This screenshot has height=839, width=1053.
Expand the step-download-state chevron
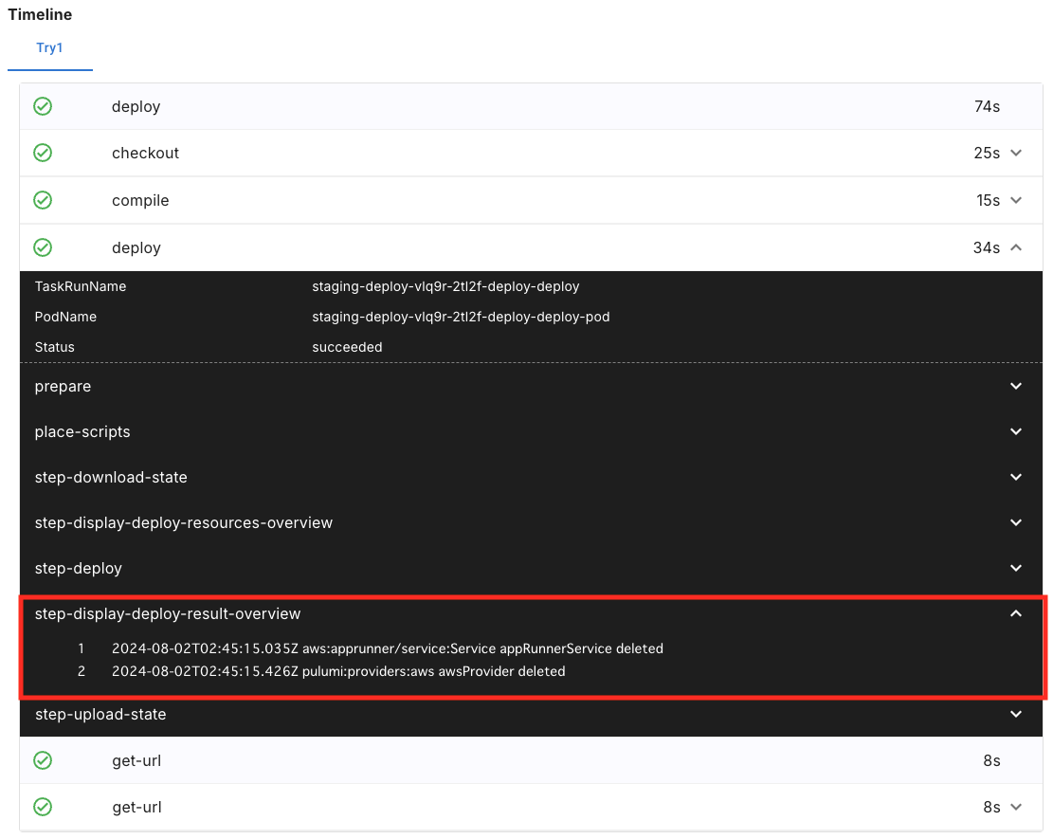(1016, 478)
